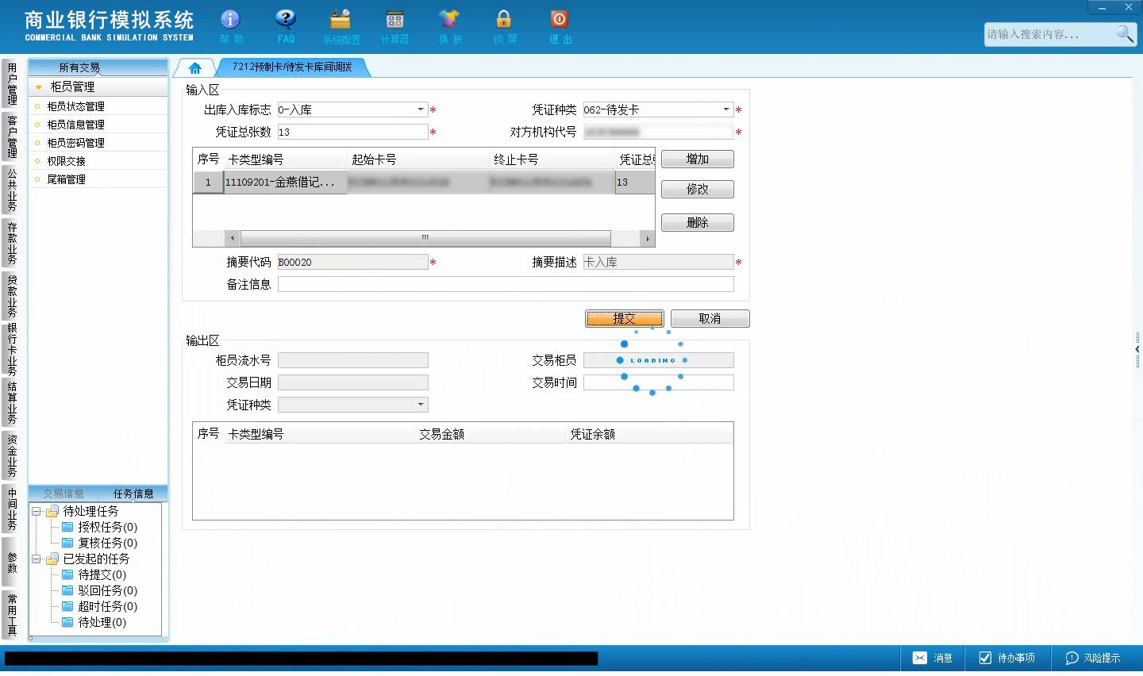This screenshot has height=676, width=1143.
Task: Click the 所有交易 header button
Action: click(79, 67)
